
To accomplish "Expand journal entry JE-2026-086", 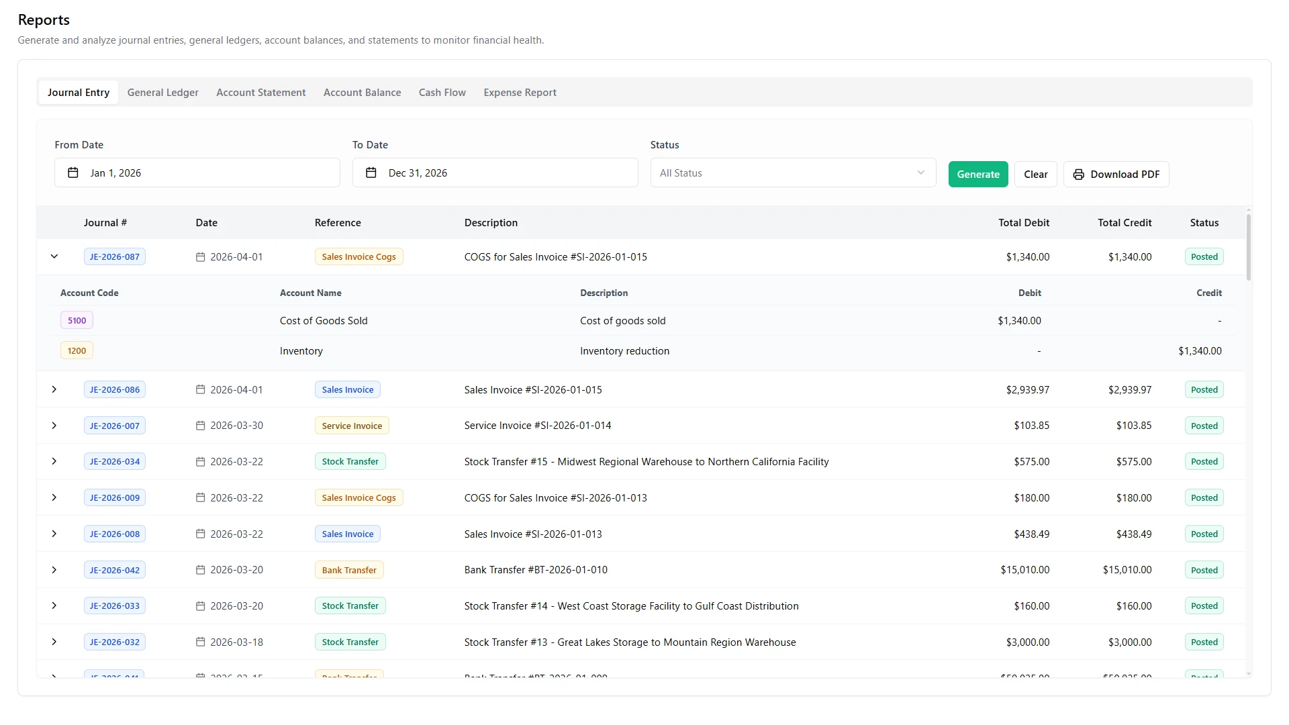I will click(x=54, y=389).
